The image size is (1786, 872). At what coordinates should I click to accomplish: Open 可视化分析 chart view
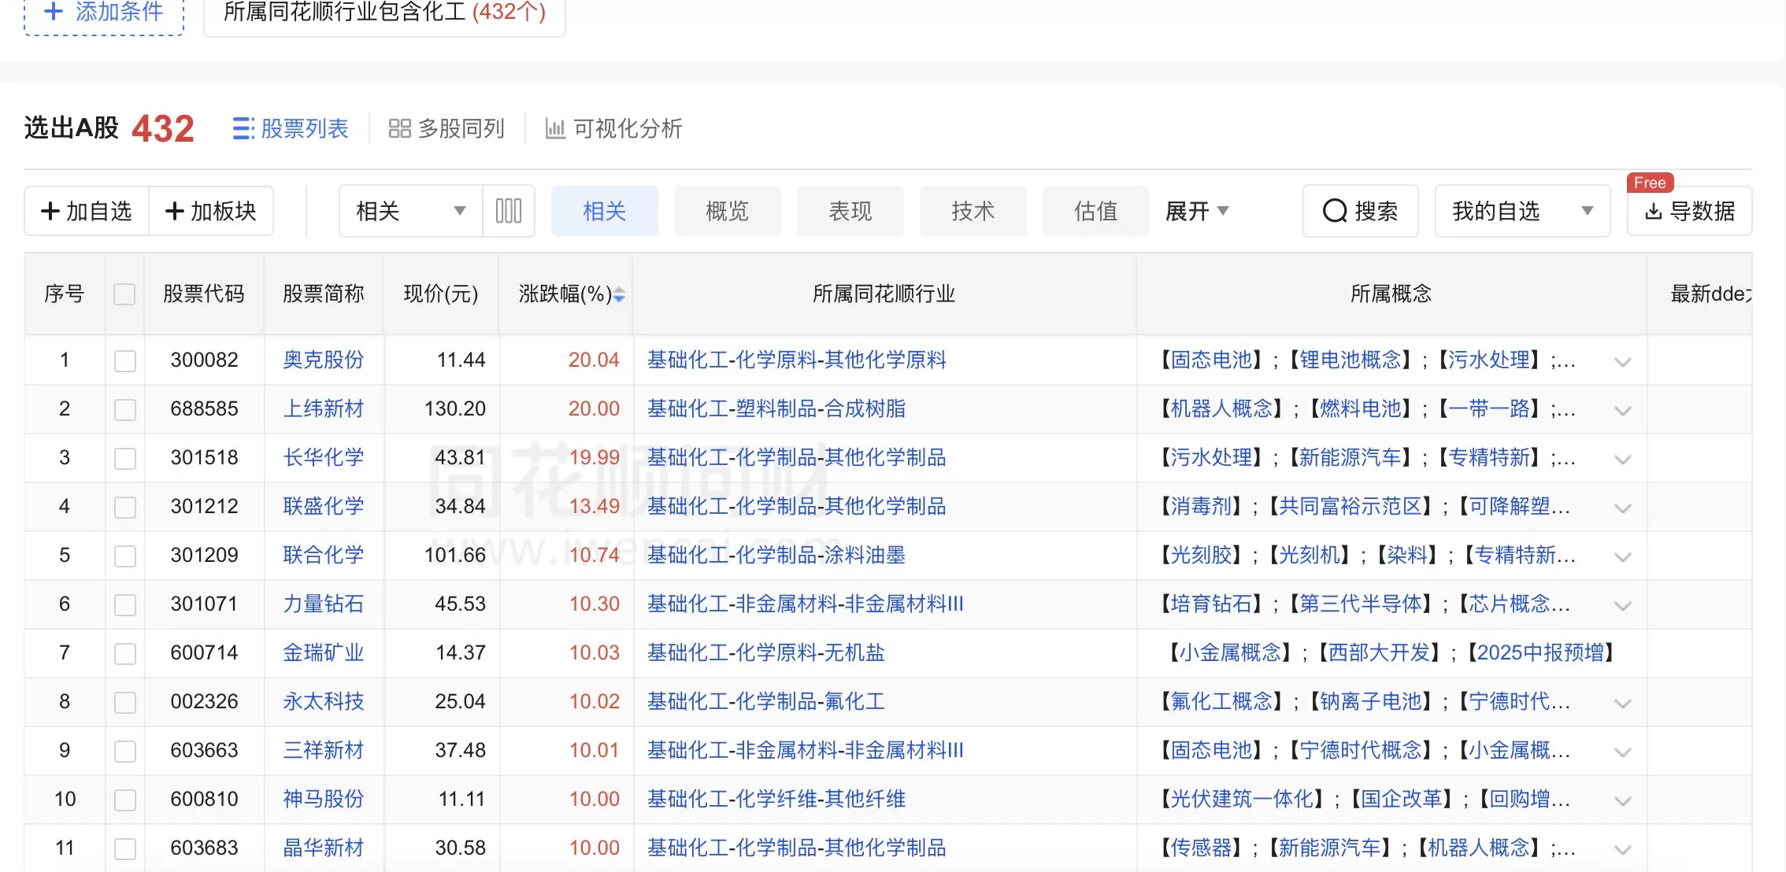coord(613,128)
